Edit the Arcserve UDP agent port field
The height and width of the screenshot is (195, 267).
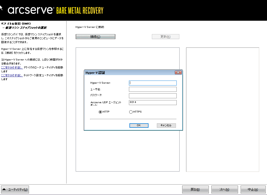click(153, 102)
